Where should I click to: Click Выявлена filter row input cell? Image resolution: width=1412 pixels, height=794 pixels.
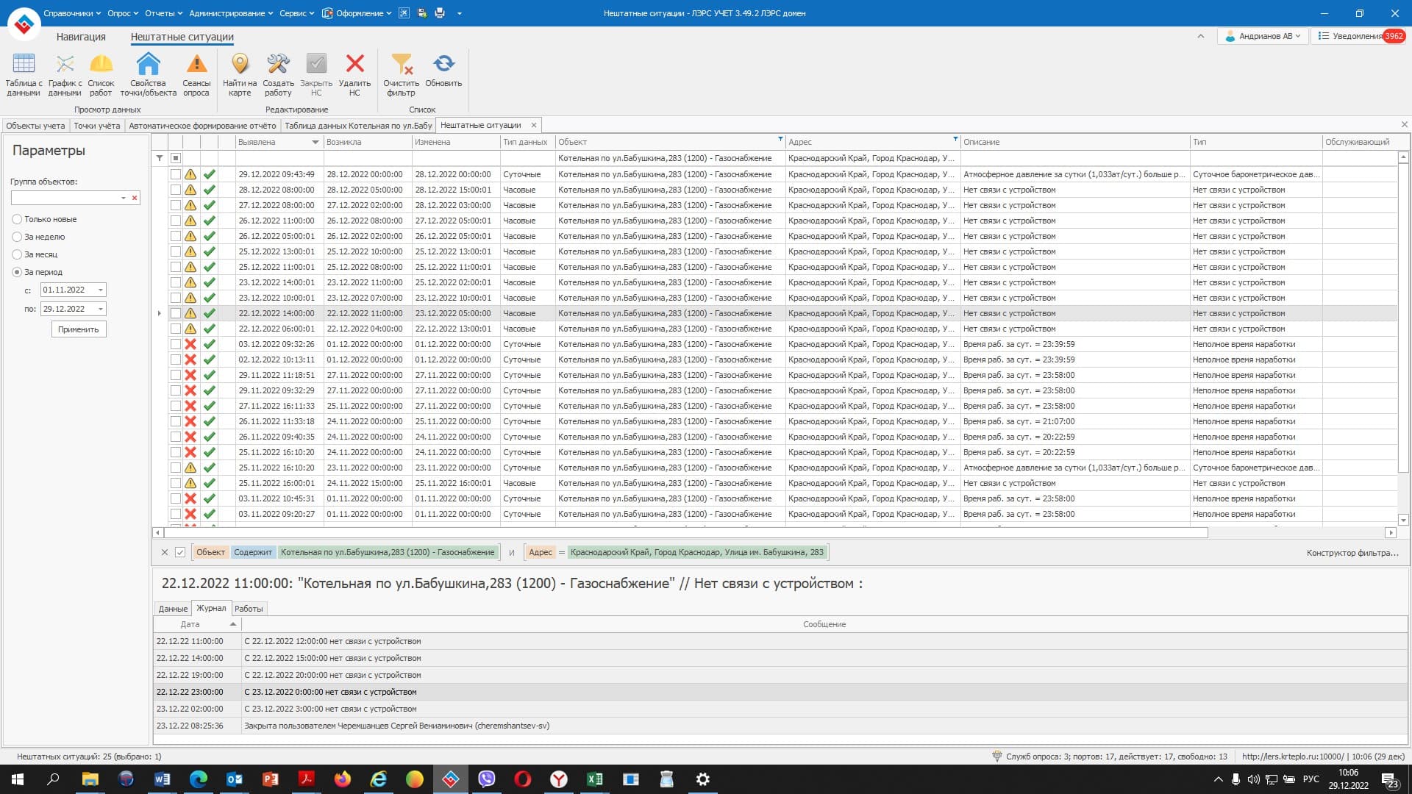279,158
